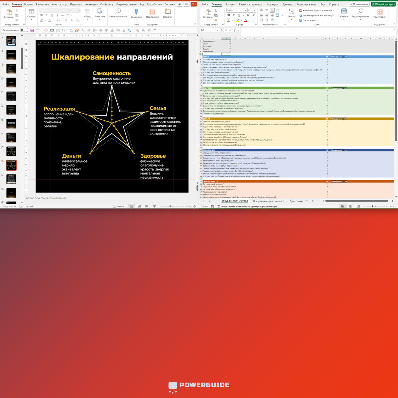Click the slide notes text 'опрос про самошкалирование'

click(x=46, y=198)
